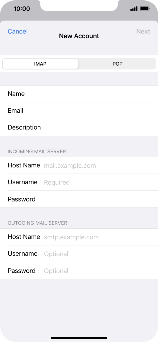Image resolution: width=158 pixels, height=342 pixels.
Task: Tap the New Account title
Action: (79, 36)
